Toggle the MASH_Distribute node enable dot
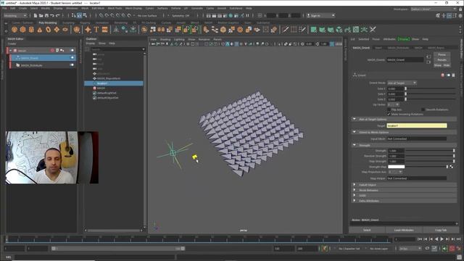Viewport: 464px width, 261px height. pyautogui.click(x=72, y=65)
